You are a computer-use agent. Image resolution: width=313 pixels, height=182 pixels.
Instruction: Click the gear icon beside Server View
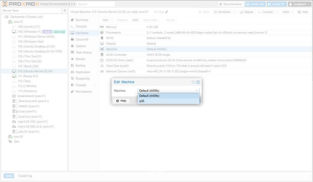point(64,11)
